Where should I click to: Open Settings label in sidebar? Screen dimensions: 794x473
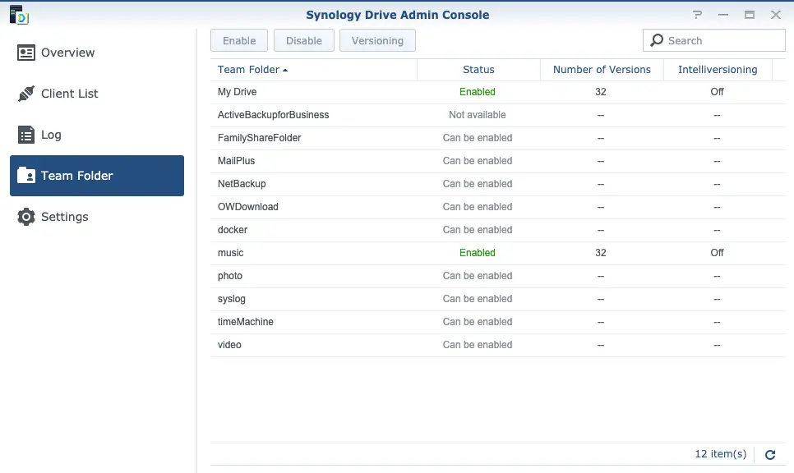pyautogui.click(x=65, y=217)
